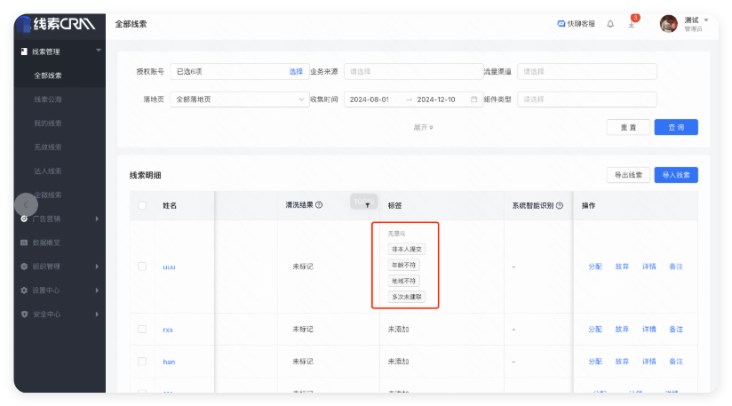
Task: Click 备注 for the han row
Action: (676, 362)
